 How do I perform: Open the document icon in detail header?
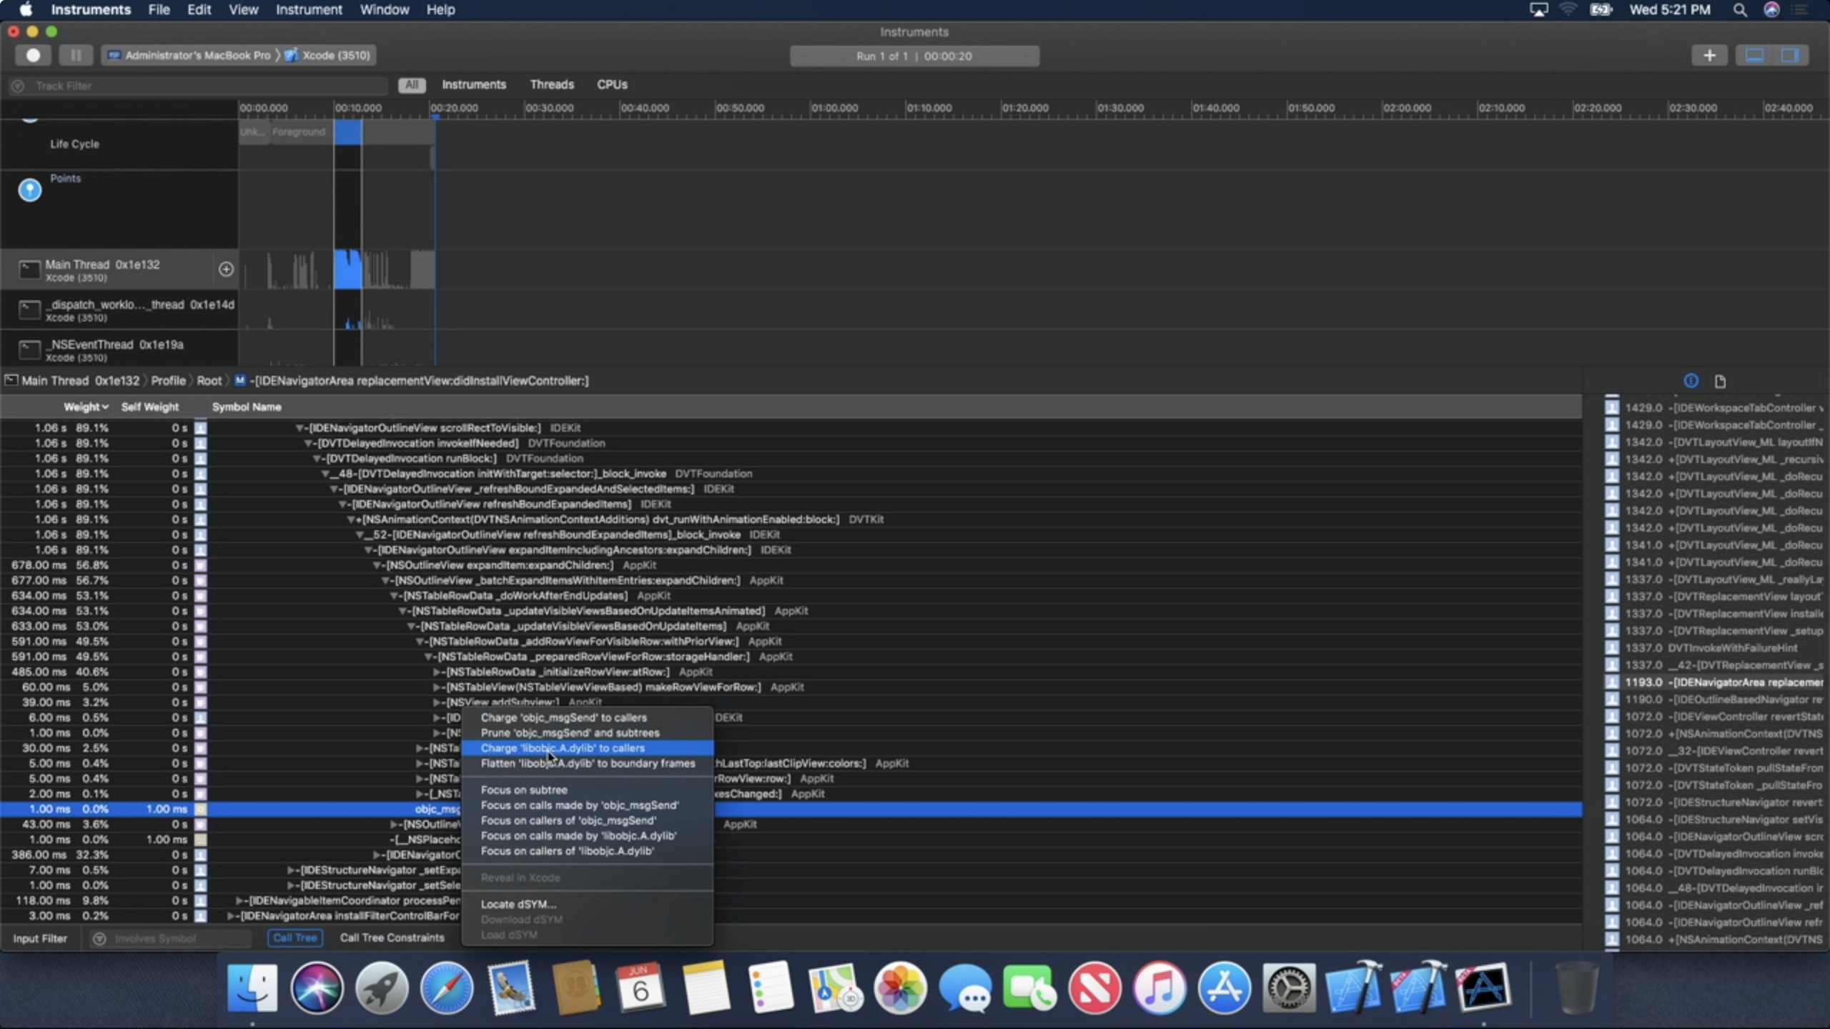pos(1720,381)
